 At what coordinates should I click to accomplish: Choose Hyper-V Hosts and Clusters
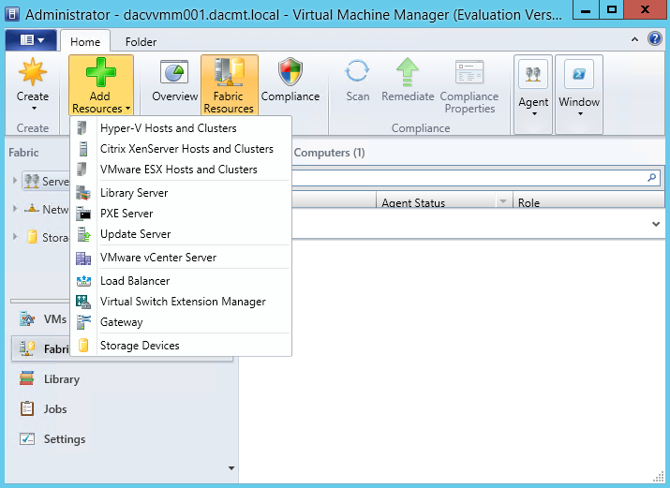(181, 128)
